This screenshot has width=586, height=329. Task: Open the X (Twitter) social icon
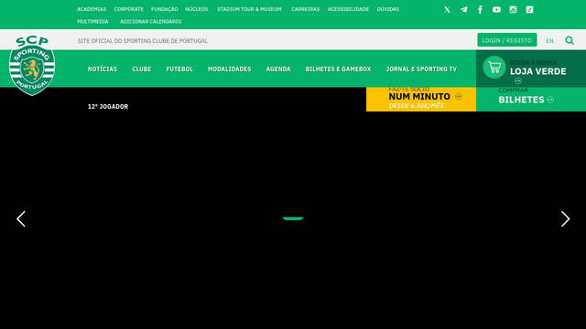pyautogui.click(x=447, y=10)
